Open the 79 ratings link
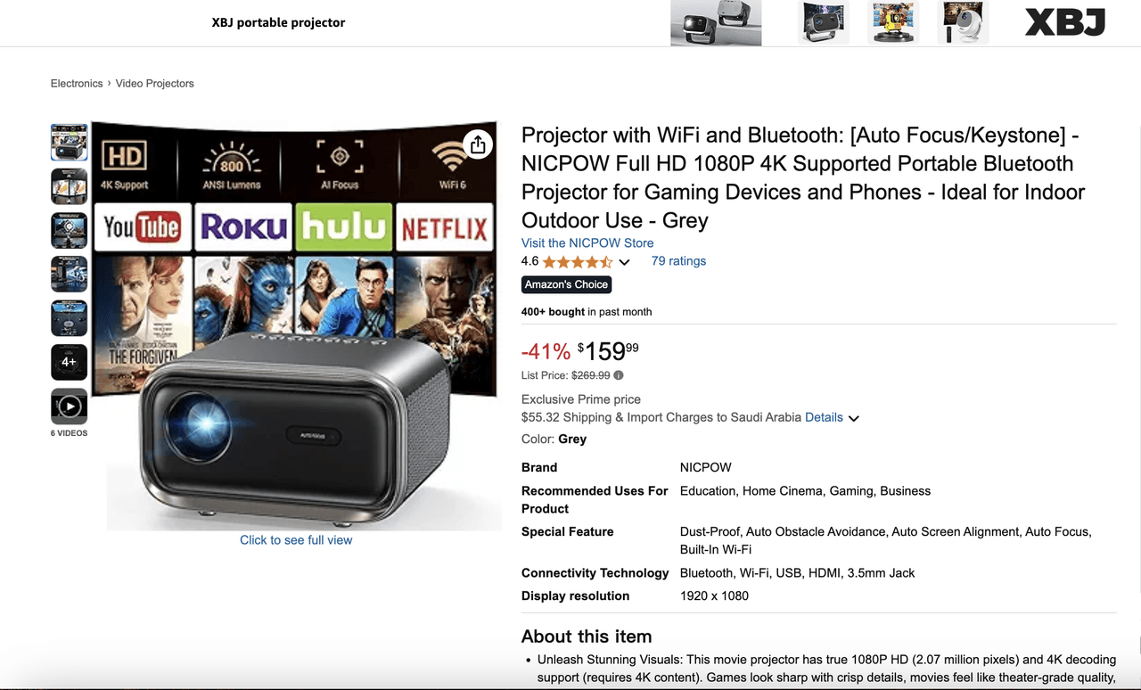The height and width of the screenshot is (690, 1141). click(x=678, y=261)
